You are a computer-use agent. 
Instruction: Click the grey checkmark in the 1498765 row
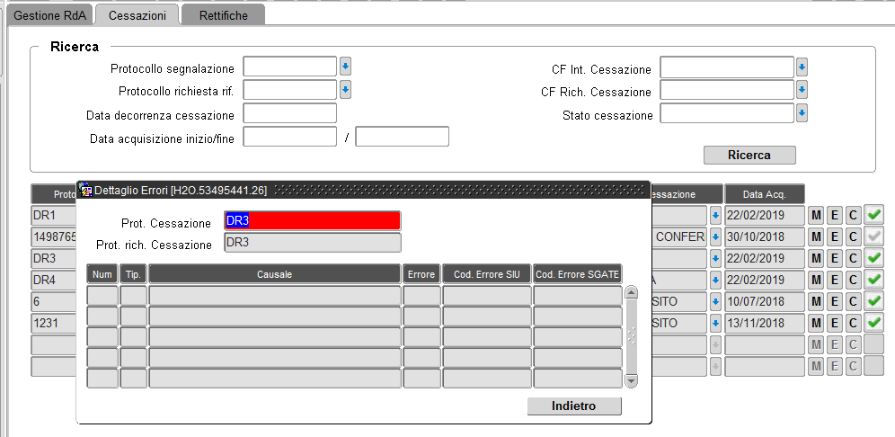tap(873, 236)
